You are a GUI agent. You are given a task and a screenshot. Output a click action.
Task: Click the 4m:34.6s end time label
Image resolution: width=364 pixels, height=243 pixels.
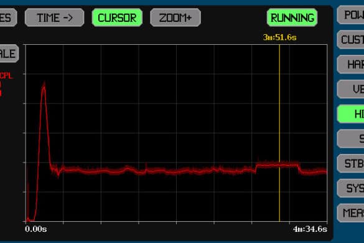point(310,229)
